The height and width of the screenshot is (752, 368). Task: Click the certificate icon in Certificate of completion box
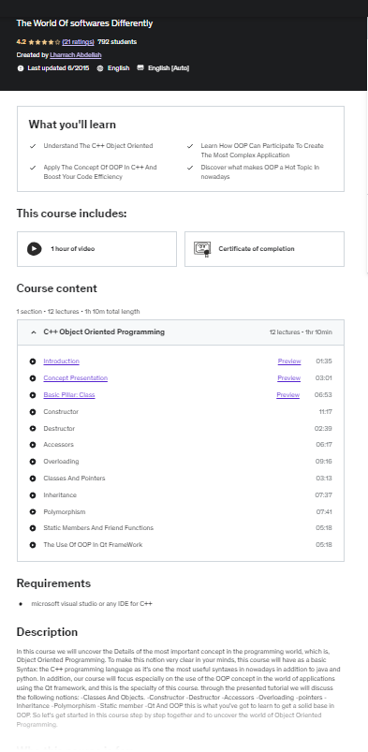click(x=202, y=249)
